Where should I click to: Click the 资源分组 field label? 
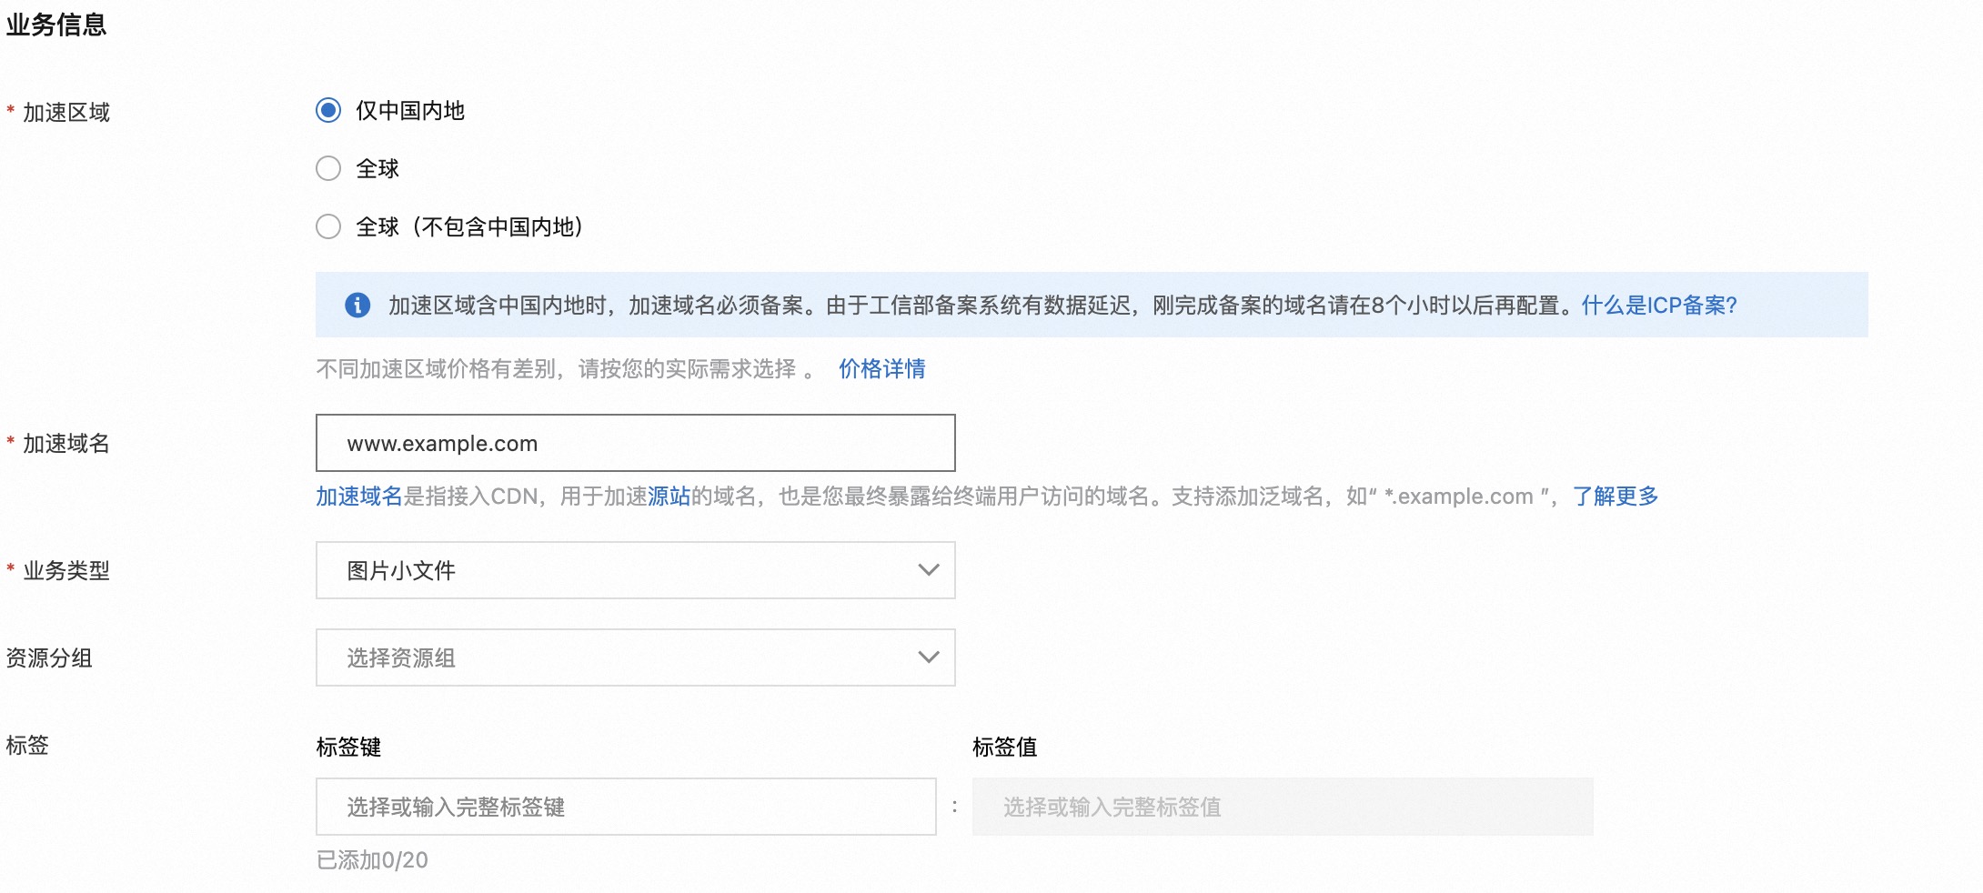coord(49,657)
